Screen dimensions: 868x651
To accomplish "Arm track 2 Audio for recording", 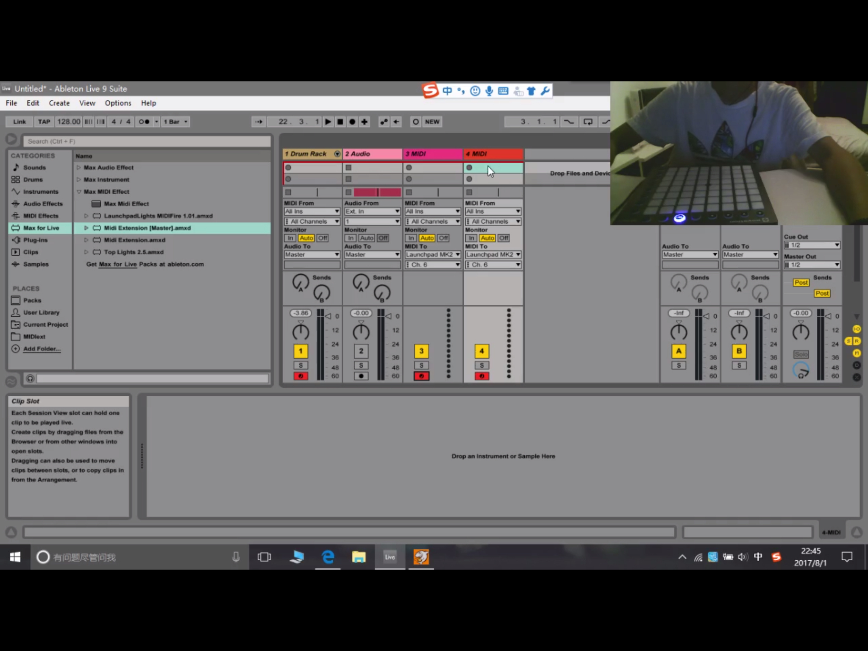I will 361,376.
